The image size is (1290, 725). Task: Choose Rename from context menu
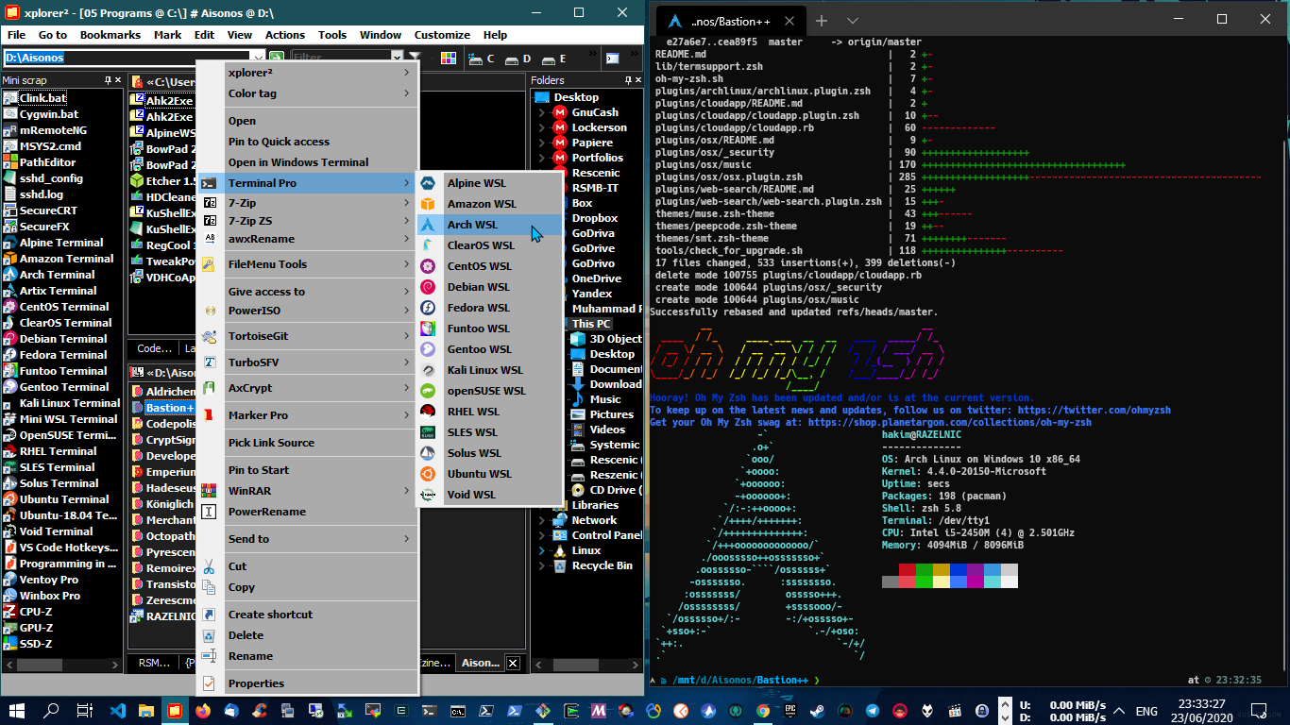tap(306, 656)
